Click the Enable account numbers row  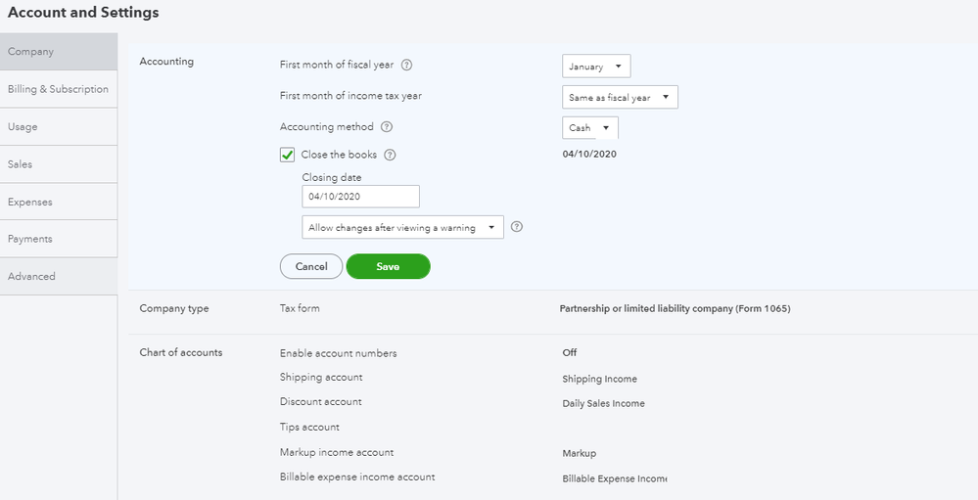[x=338, y=353]
